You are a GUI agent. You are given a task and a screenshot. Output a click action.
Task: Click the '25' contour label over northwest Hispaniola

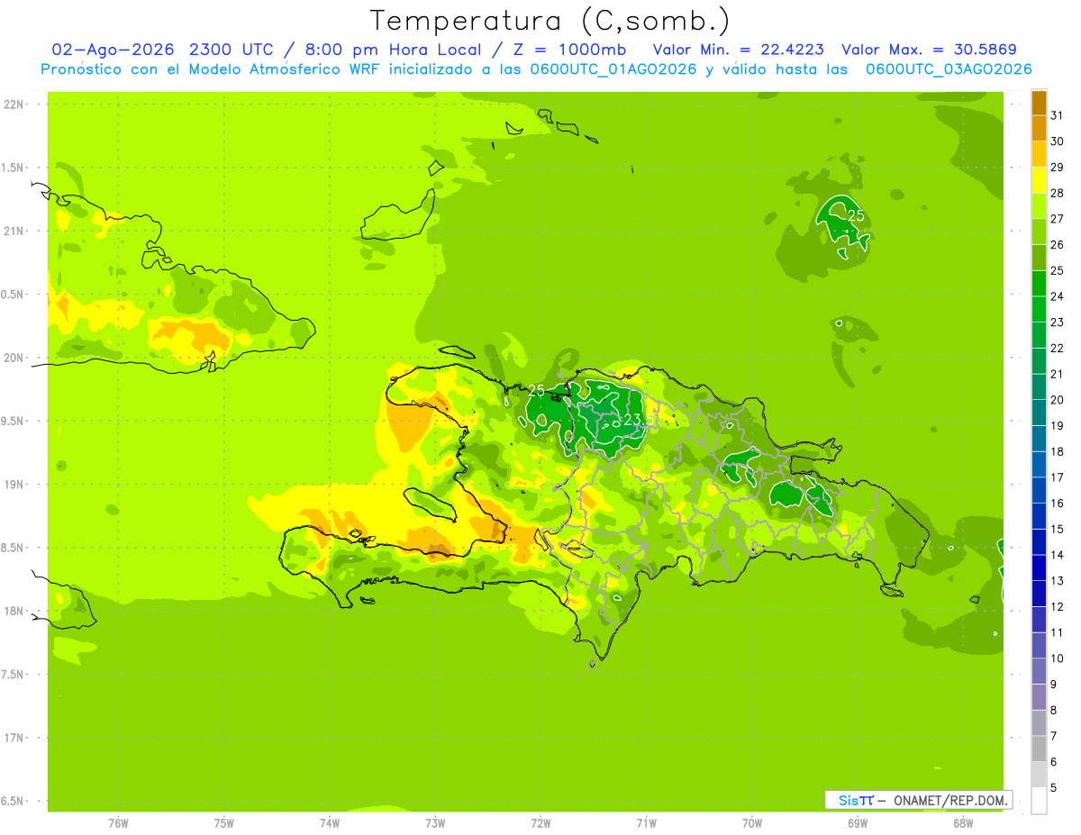coord(536,390)
